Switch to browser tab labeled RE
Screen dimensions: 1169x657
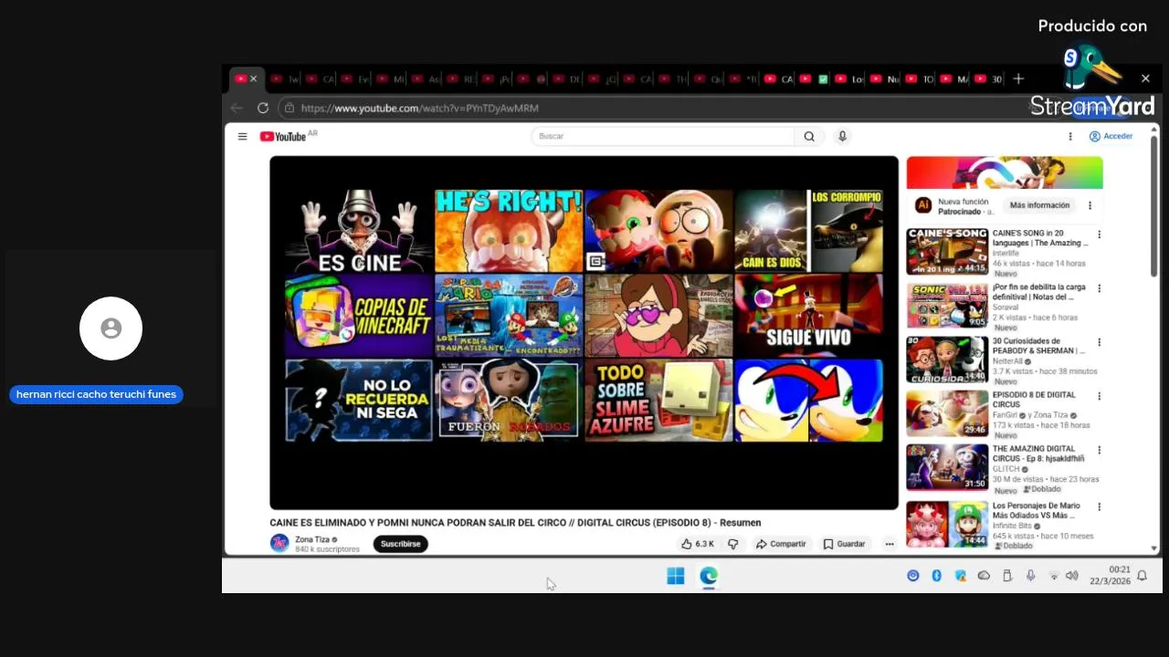tap(461, 79)
